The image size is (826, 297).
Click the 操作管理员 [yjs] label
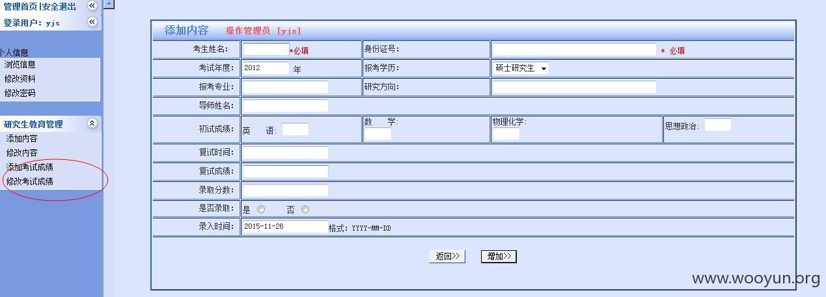point(264,31)
